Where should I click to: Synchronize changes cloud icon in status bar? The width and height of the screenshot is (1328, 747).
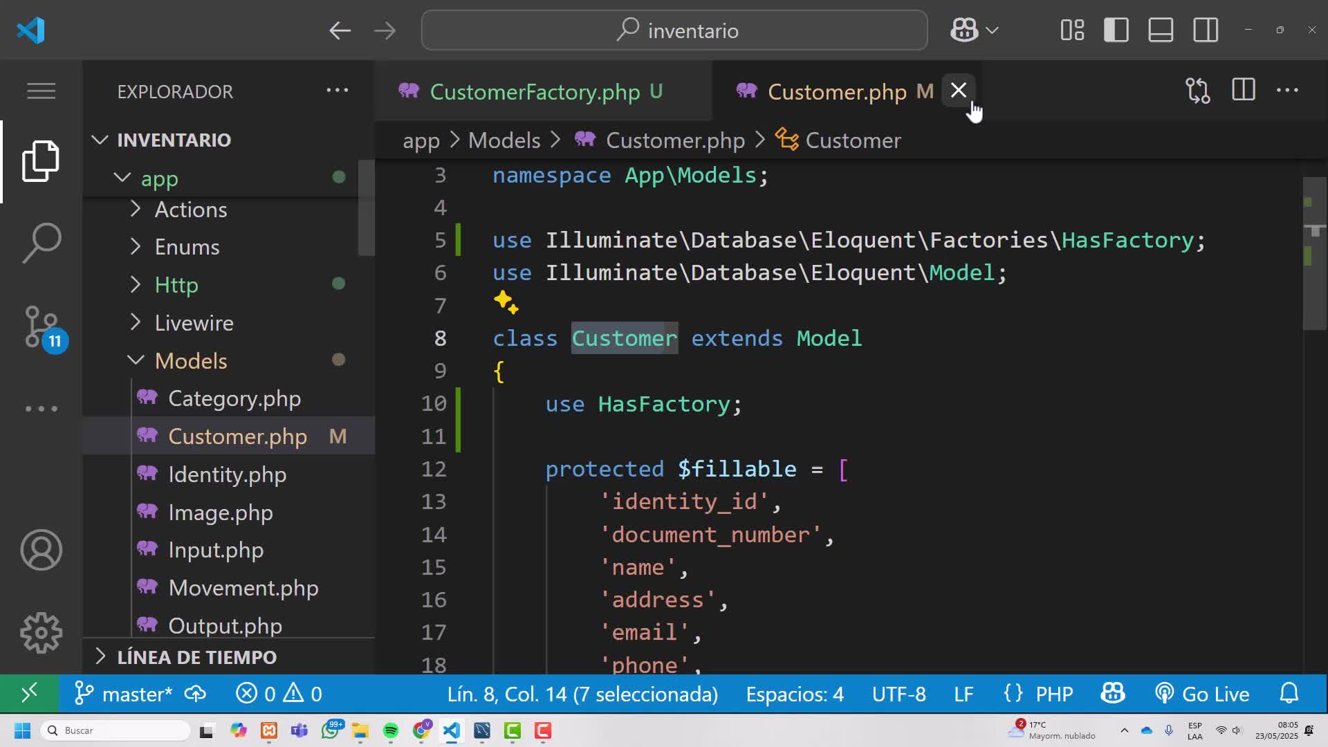tap(195, 694)
